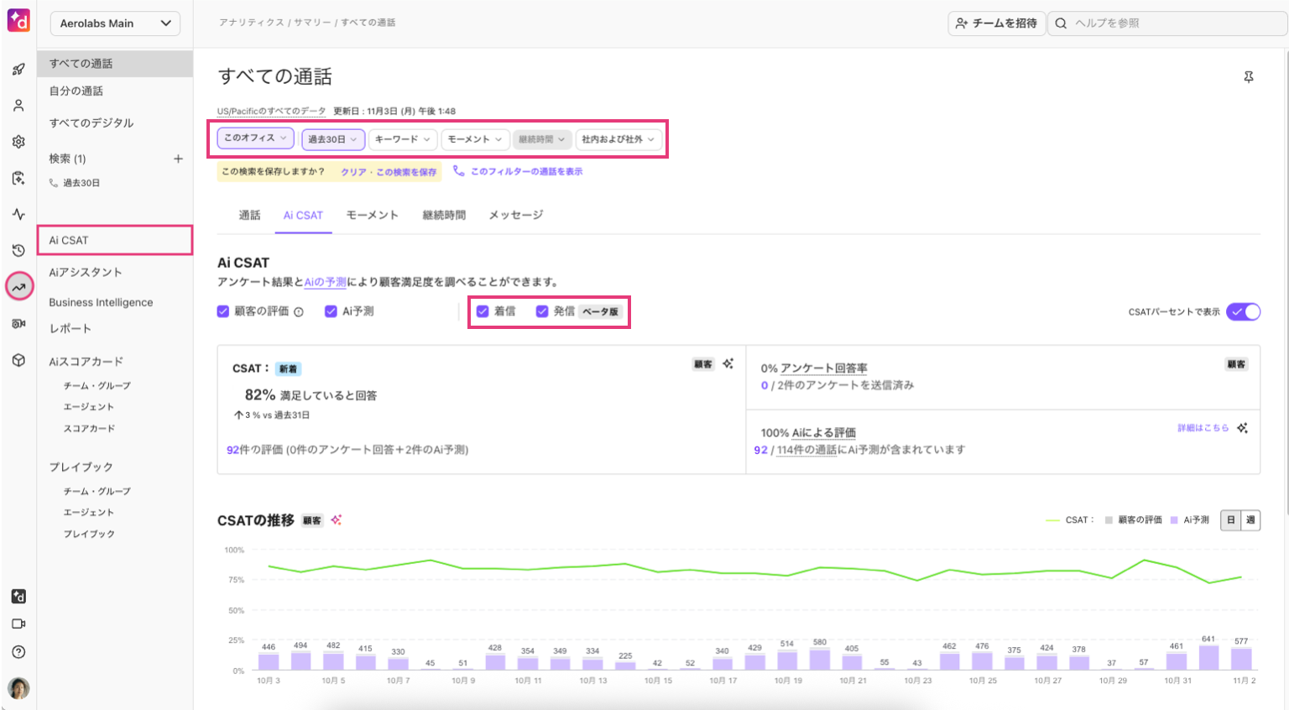The width and height of the screenshot is (1289, 710).
Task: Click the Dialpad logo in the left rail
Action: point(18,21)
